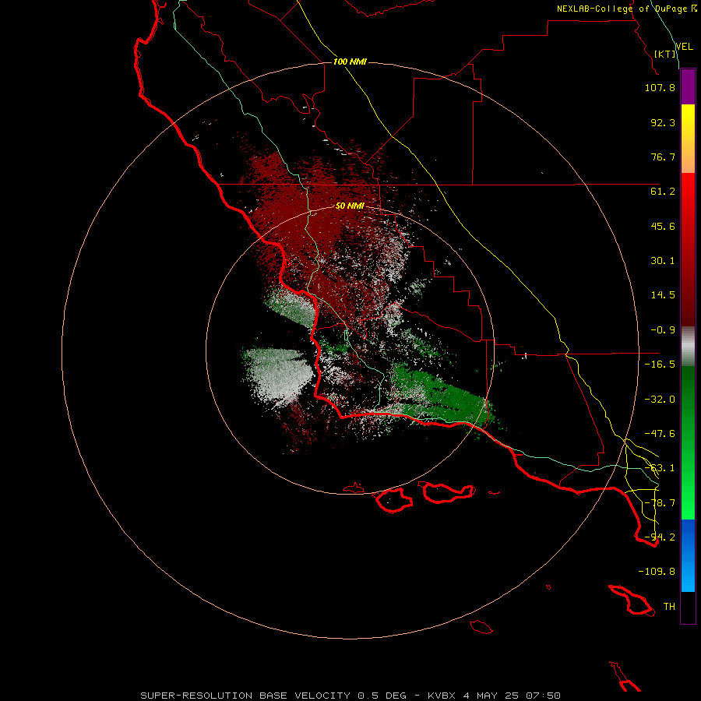The width and height of the screenshot is (701, 701).
Task: Select the -16.5 legend value
Action: pyautogui.click(x=660, y=365)
